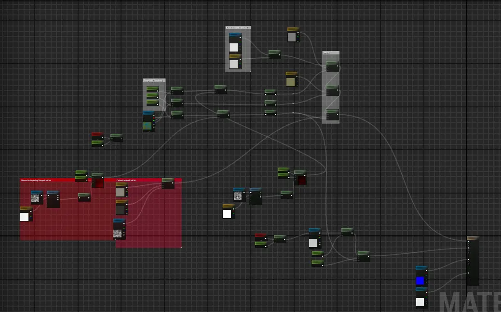Screen dimensions: 501x312
Task: Select the light gray color node in the right red comment
Action: [x=122, y=190]
